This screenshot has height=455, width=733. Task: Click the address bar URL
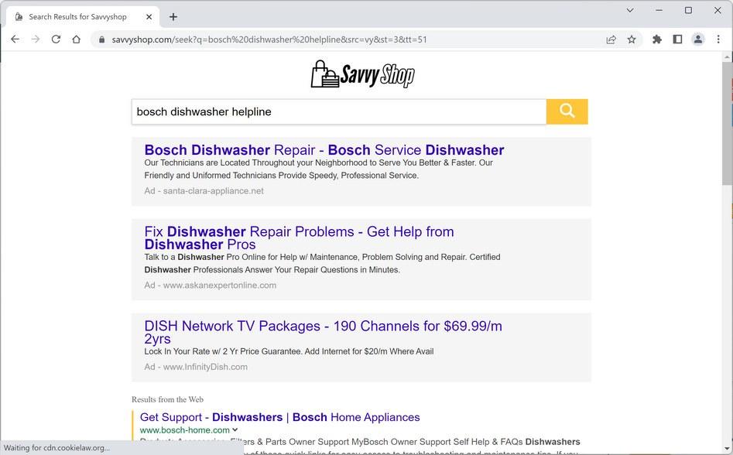[269, 39]
